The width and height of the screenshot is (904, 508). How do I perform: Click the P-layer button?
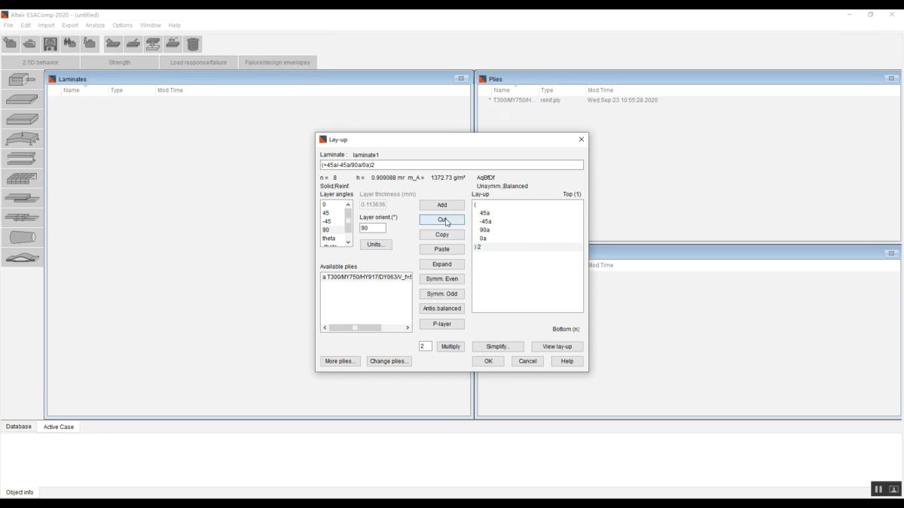point(442,324)
